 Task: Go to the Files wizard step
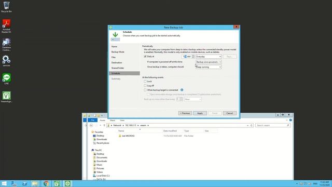point(114,57)
